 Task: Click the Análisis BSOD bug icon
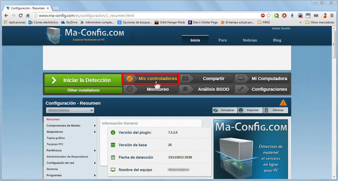click(186, 89)
